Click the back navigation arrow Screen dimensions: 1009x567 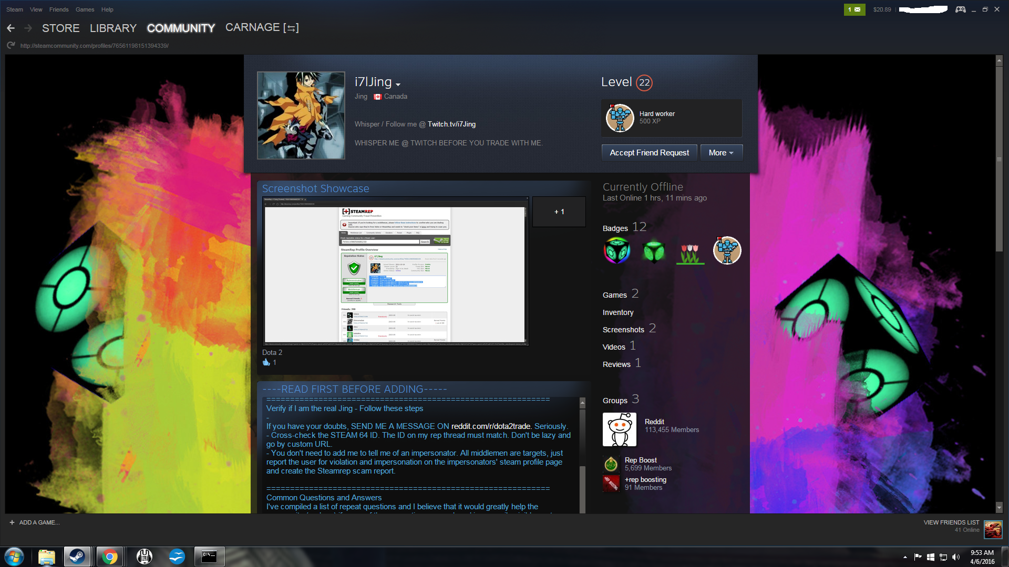tap(11, 28)
